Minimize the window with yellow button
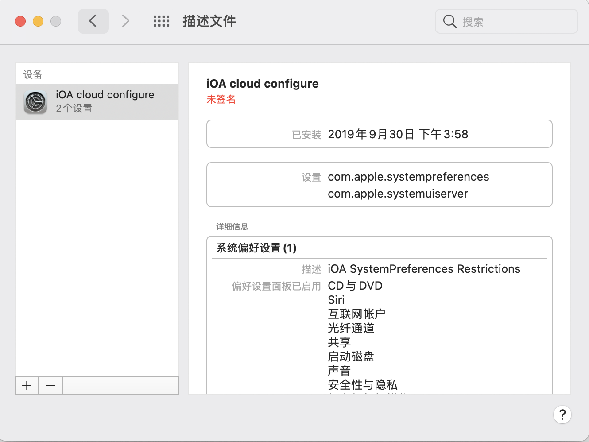 tap(38, 21)
